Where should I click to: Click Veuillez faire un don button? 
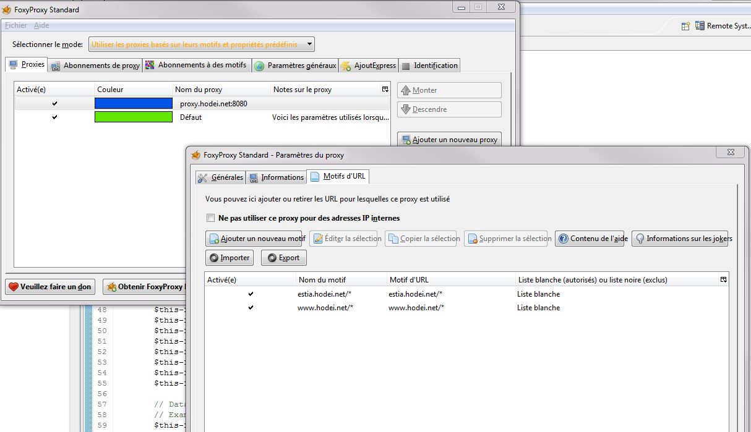coord(49,286)
